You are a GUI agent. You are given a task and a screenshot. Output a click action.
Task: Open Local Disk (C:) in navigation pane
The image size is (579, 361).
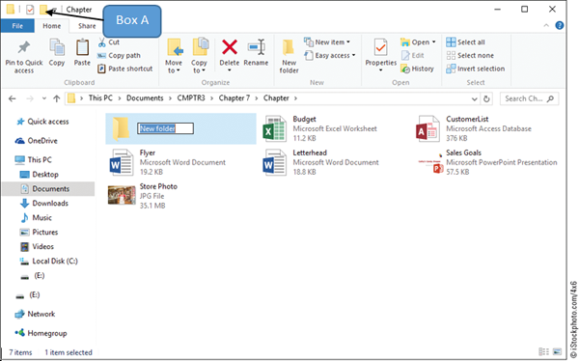coord(49,262)
